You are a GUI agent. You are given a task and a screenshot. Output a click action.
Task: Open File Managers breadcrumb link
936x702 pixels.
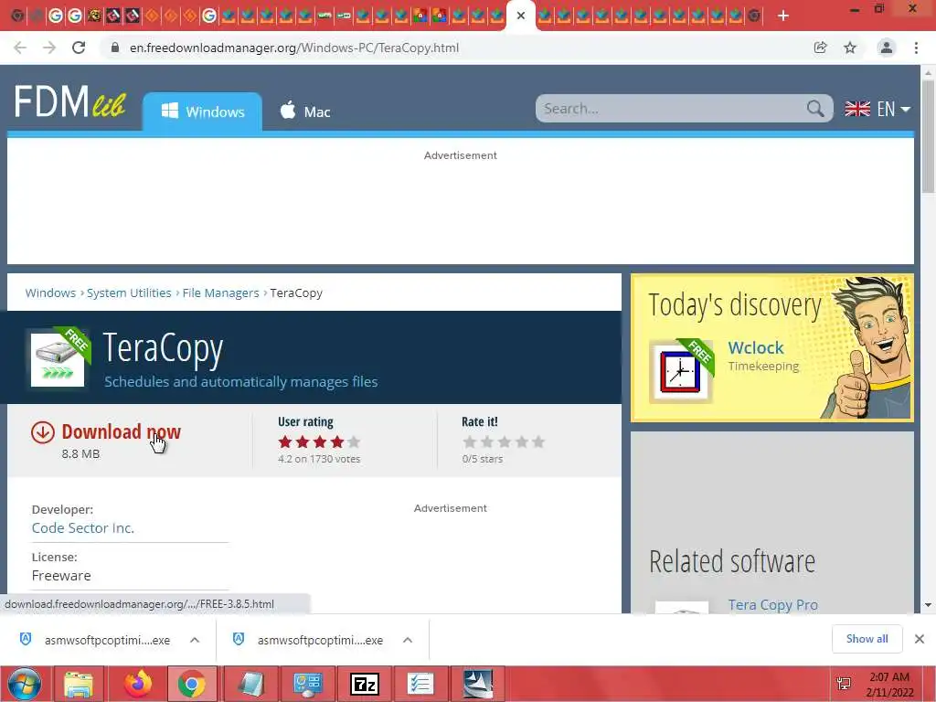point(221,293)
